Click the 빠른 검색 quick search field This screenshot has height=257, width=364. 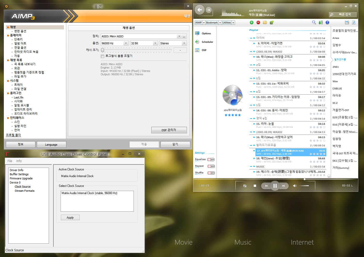tap(345, 14)
